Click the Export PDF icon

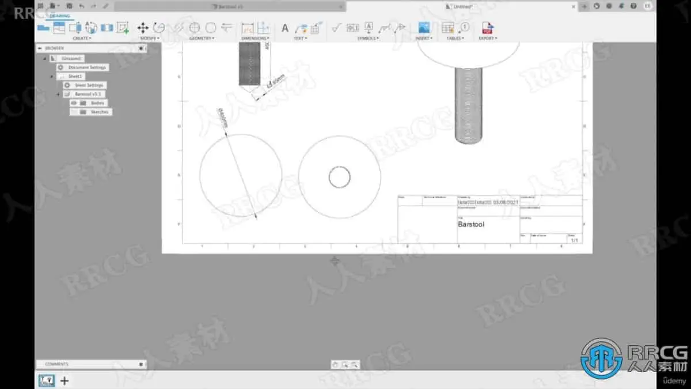(487, 27)
